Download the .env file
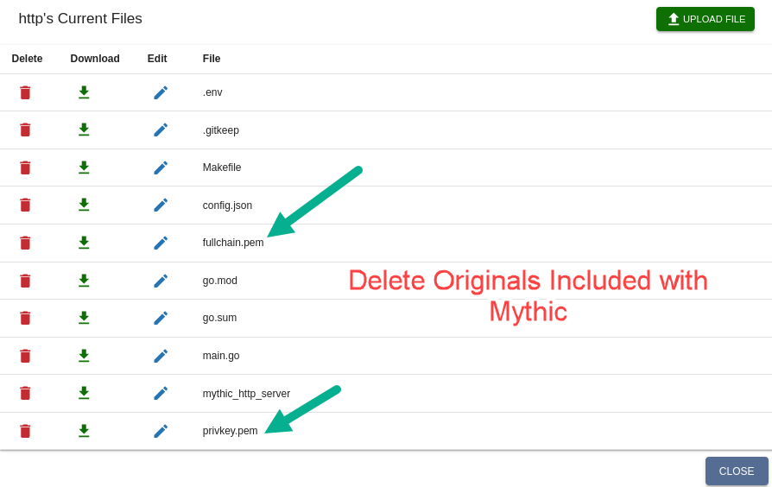772x487 pixels. click(84, 92)
